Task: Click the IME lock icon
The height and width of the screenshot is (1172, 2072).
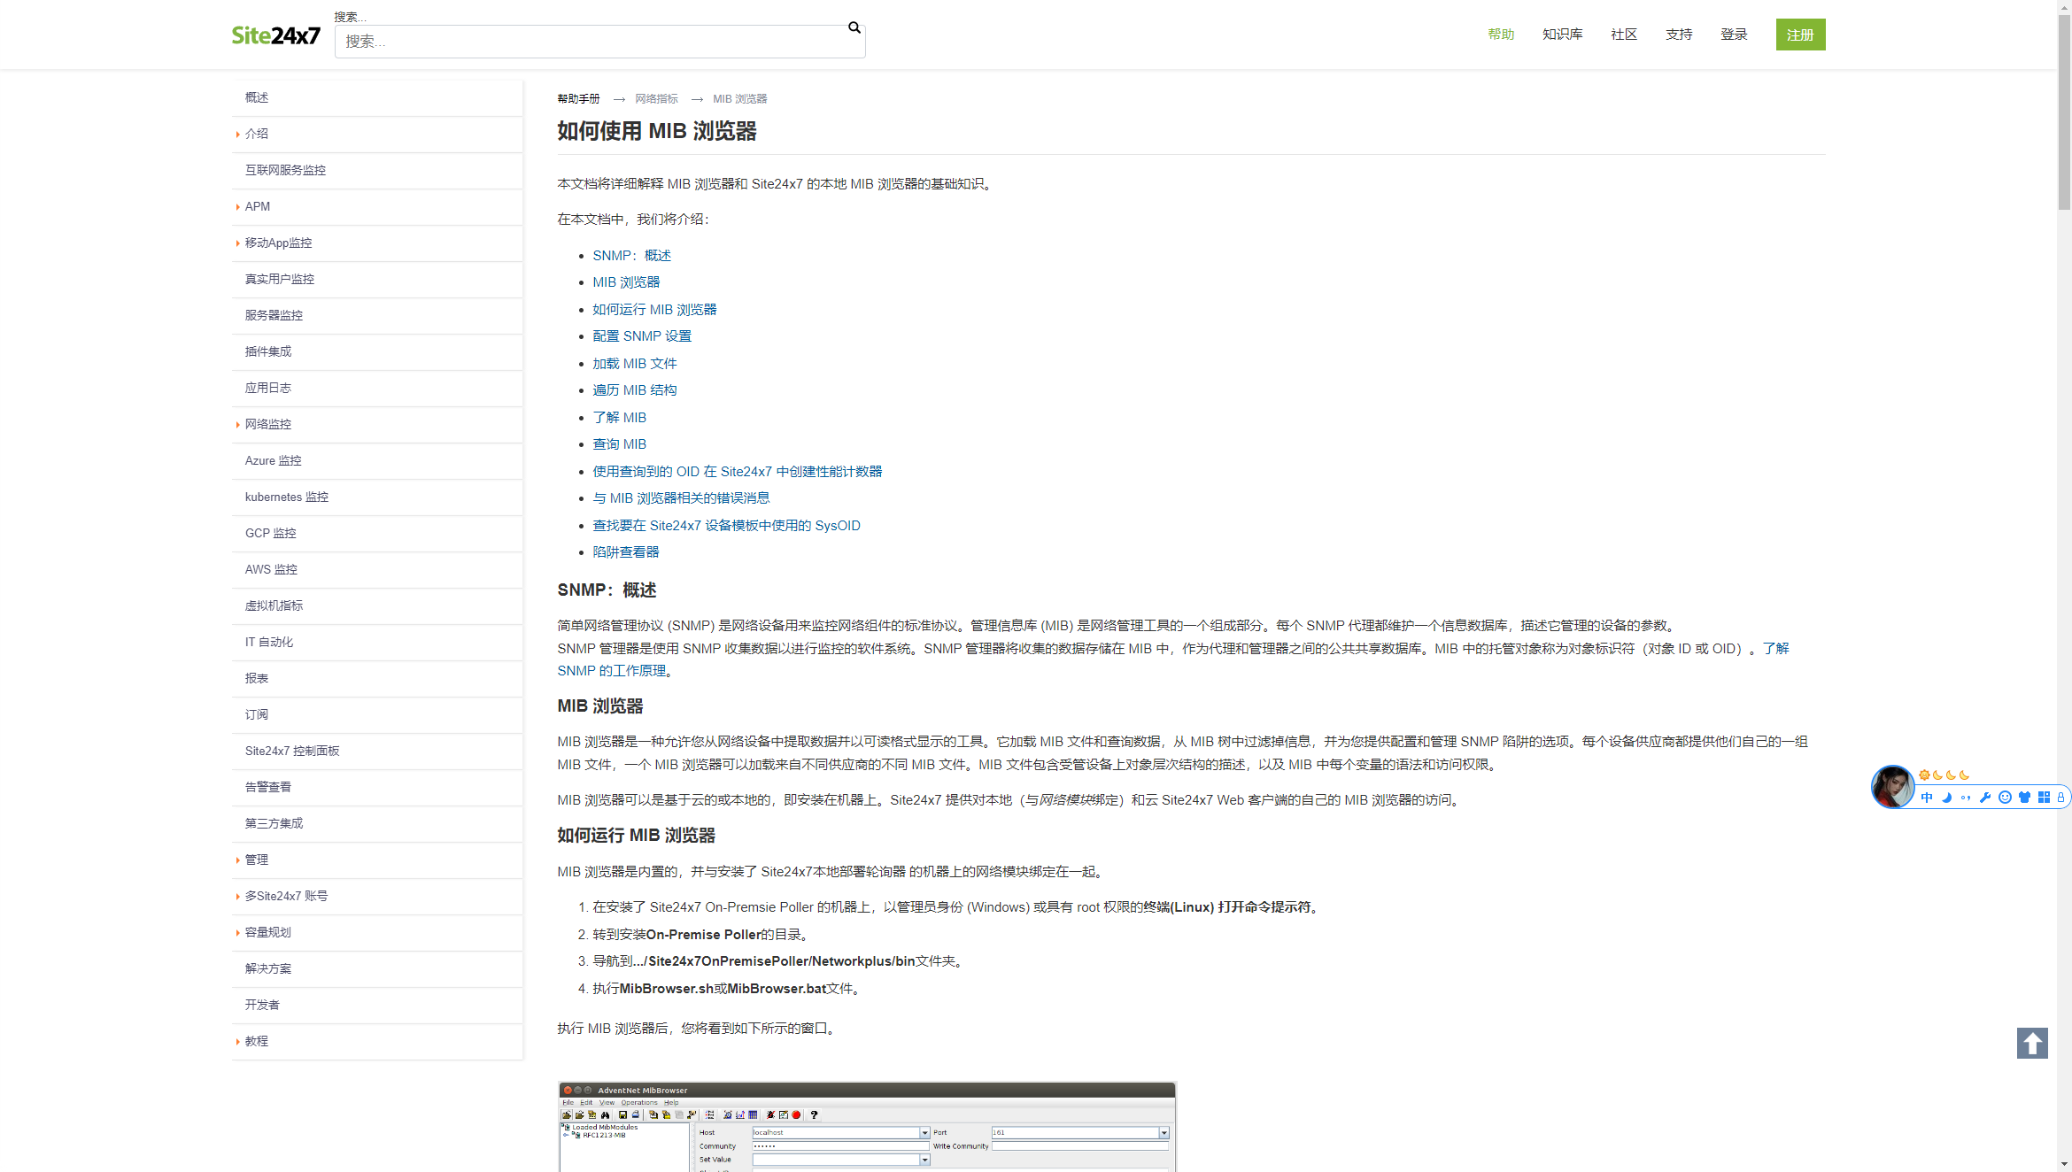Action: [2060, 798]
